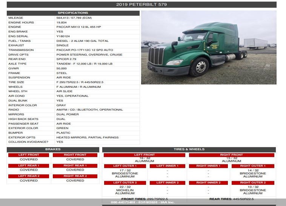This screenshot has height=206, width=286.
Task: Select AM/FM / CD / BLUETOOTH, OPERATIONAL text
Action: (89, 110)
